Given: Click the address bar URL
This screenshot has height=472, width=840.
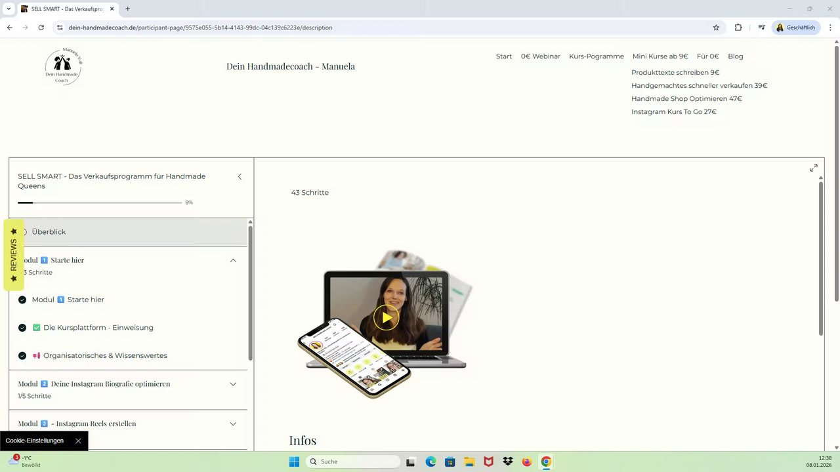Looking at the screenshot, I should click(200, 28).
